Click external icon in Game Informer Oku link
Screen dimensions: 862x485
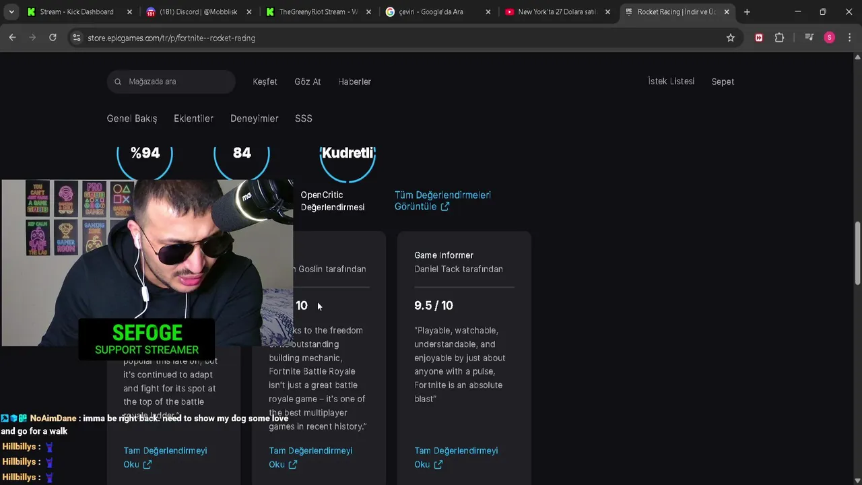click(x=438, y=464)
